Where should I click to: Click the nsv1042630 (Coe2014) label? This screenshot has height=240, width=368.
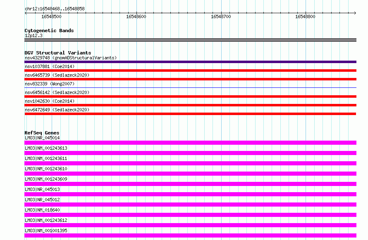point(50,101)
